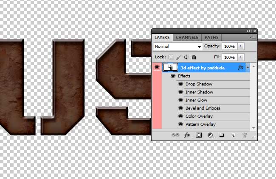Viewport: 276px width, 179px height.
Task: Click the smart object layer thumbnail
Action: point(170,67)
